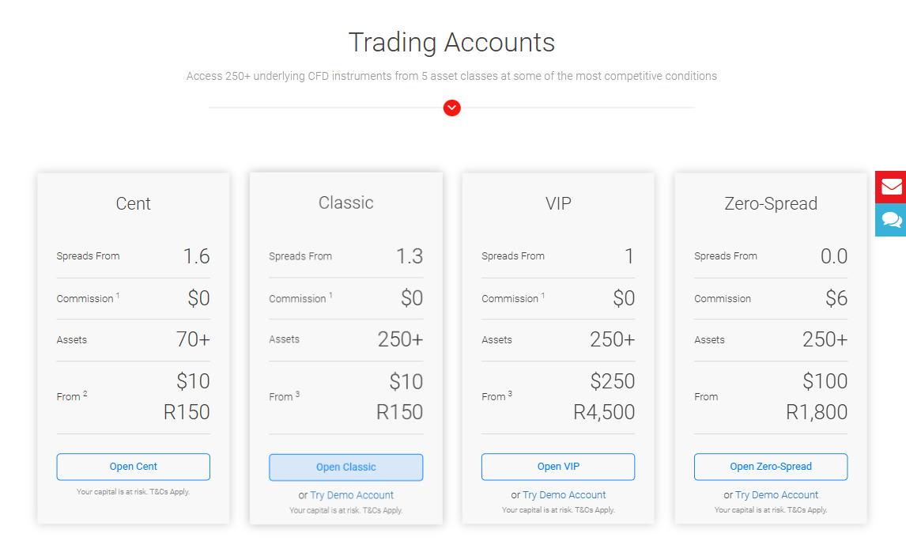Open footnote 3 on VIP's From row
Viewport: 906px width, 560px height.
coord(510,394)
